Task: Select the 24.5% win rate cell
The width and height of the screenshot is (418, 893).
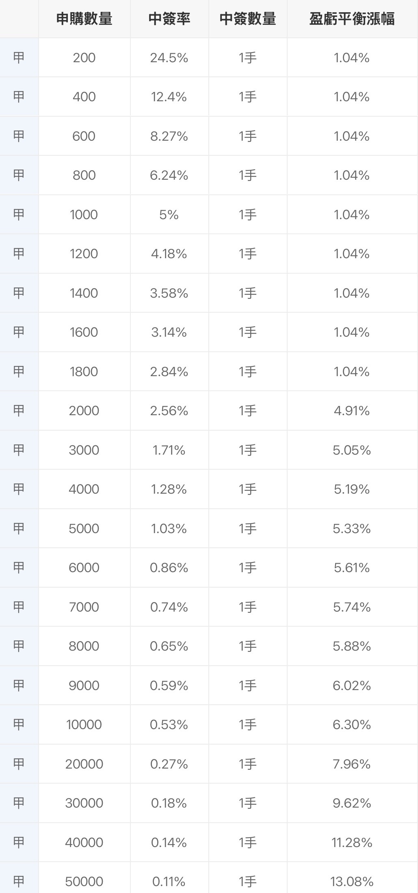Action: pos(169,58)
